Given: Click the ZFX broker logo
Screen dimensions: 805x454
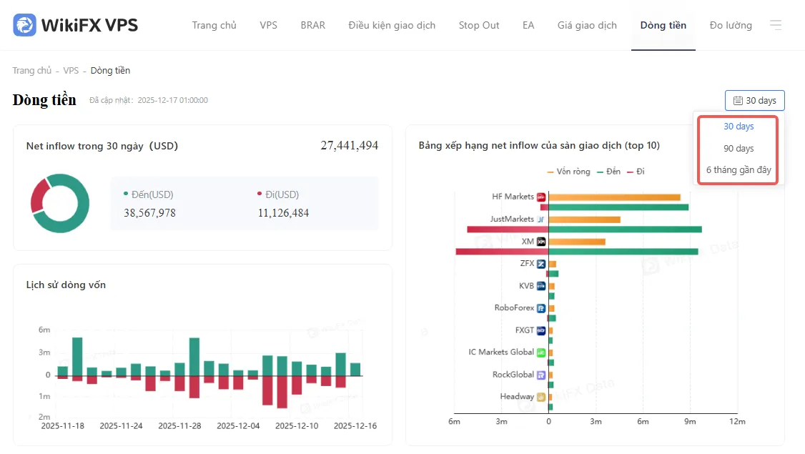Looking at the screenshot, I should (541, 264).
